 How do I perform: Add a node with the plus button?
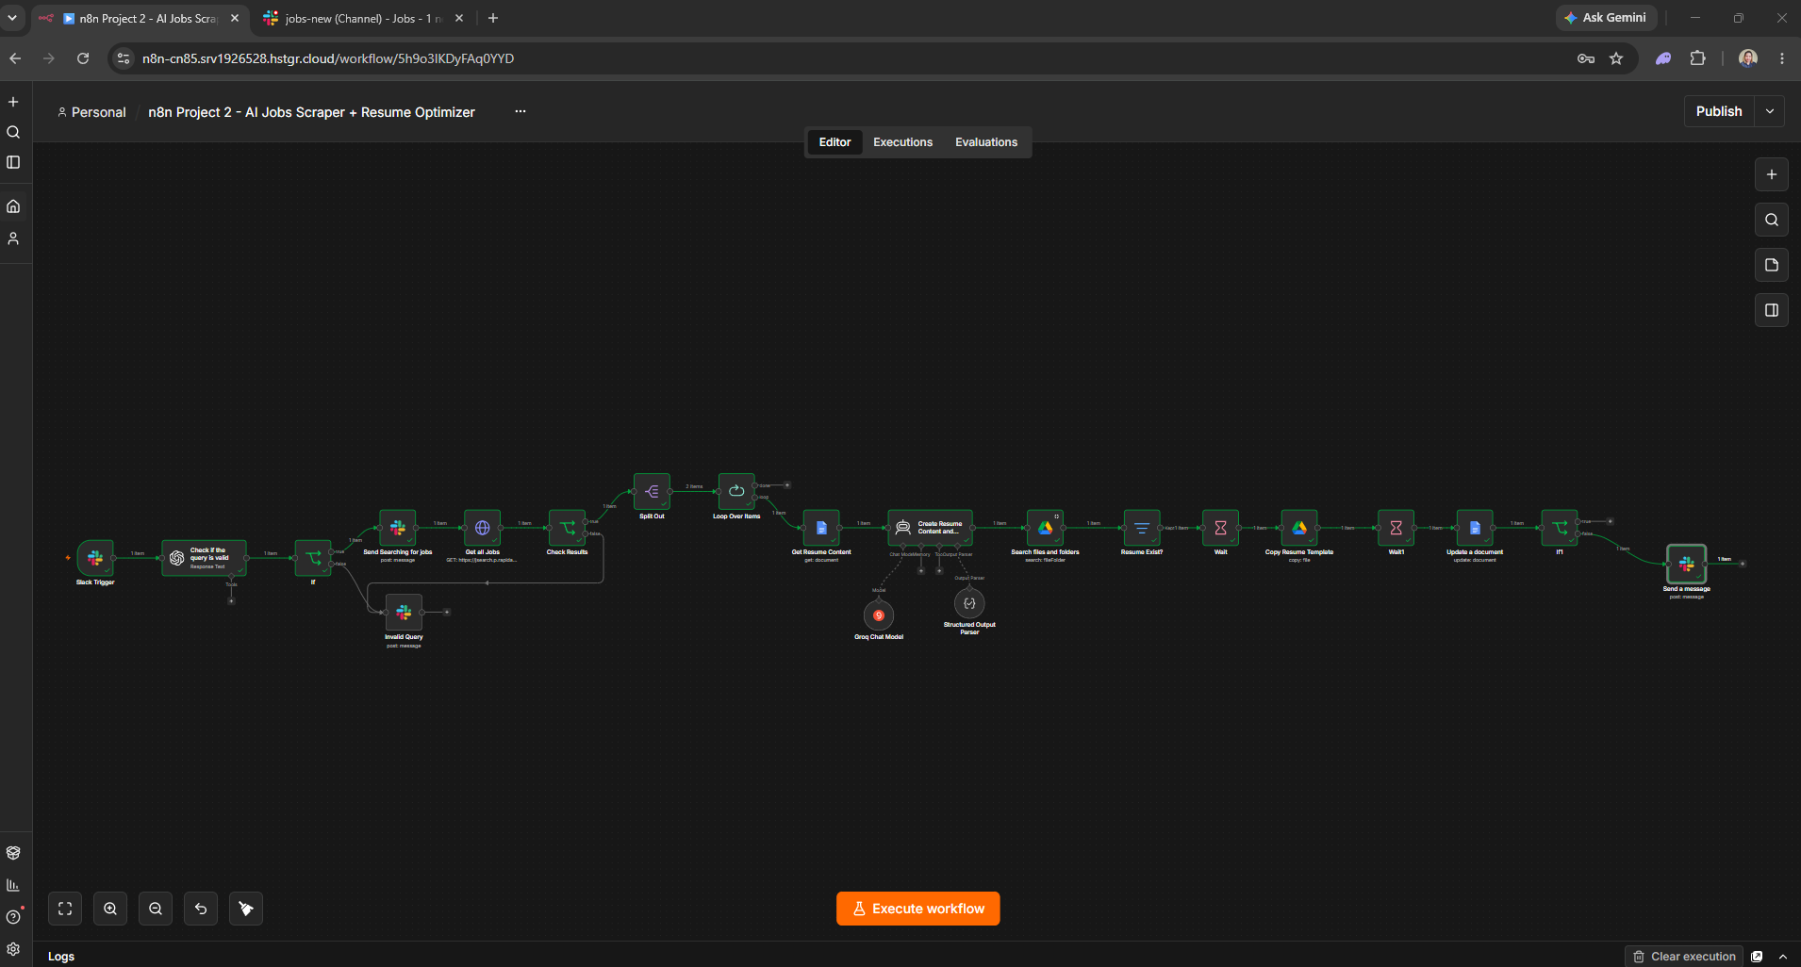click(x=1772, y=174)
